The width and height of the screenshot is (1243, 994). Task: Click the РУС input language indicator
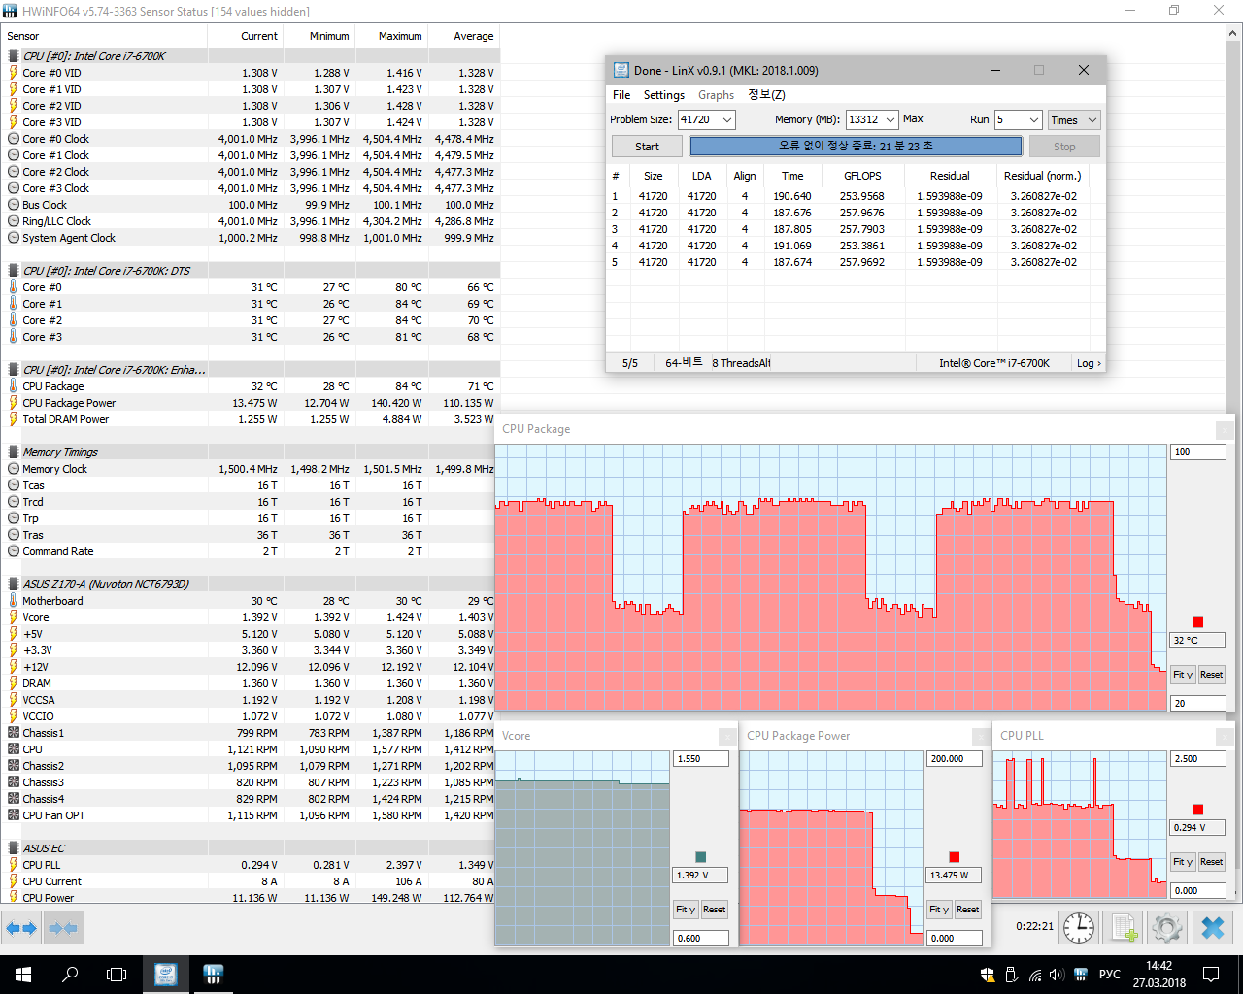point(1109,975)
